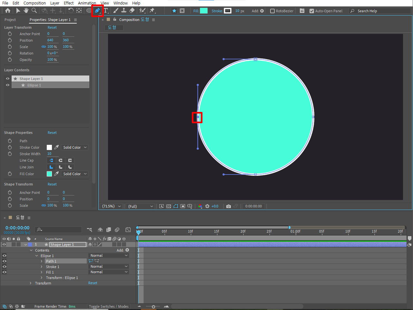Viewport: 413px width, 310px height.
Task: Hide Shape Layer 1 in the timeline
Action: (4, 245)
